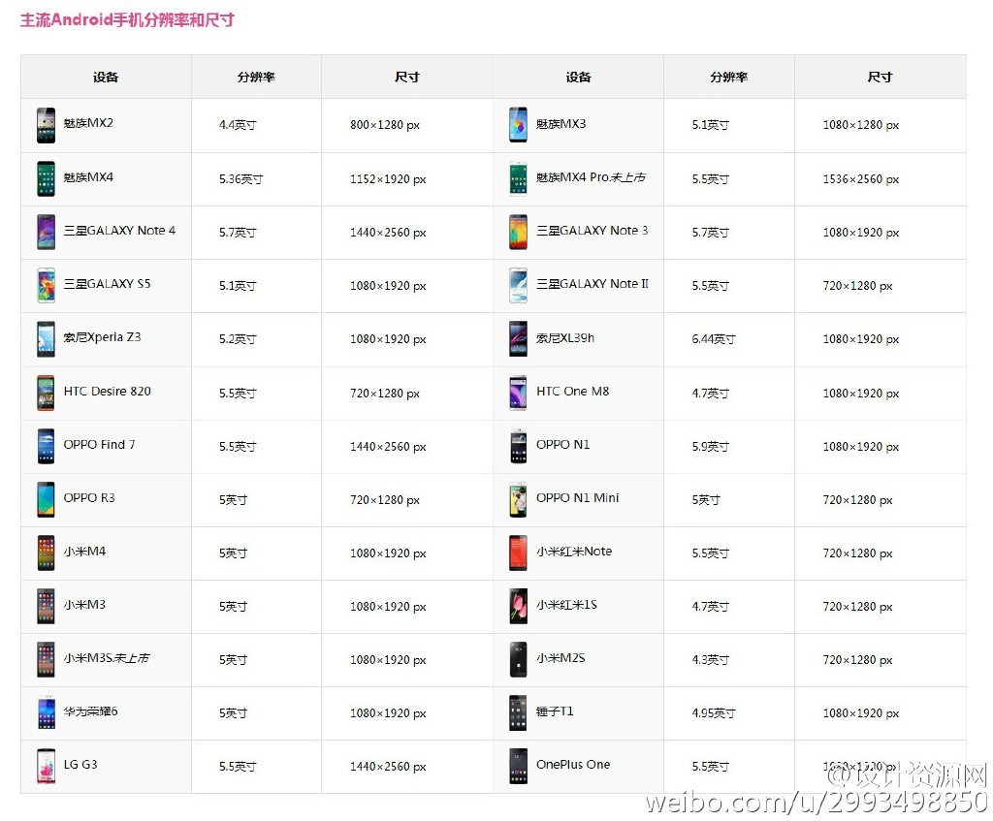
Task: Select the 小米M3 phone image
Action: click(x=46, y=606)
